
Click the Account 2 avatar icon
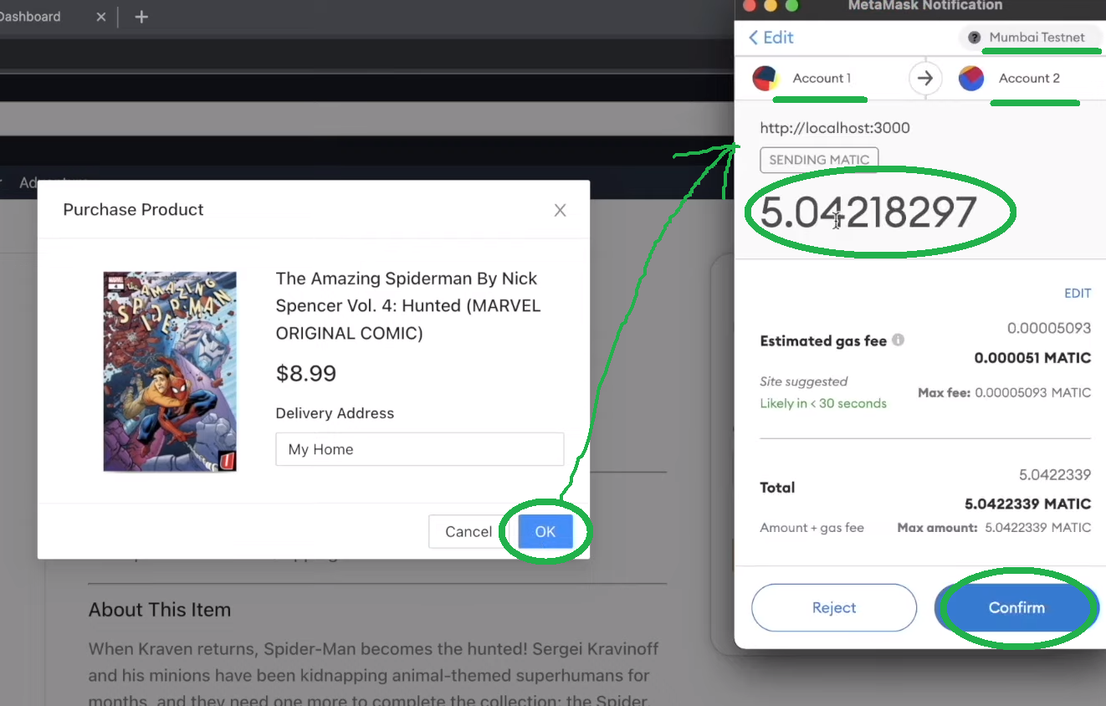click(971, 79)
